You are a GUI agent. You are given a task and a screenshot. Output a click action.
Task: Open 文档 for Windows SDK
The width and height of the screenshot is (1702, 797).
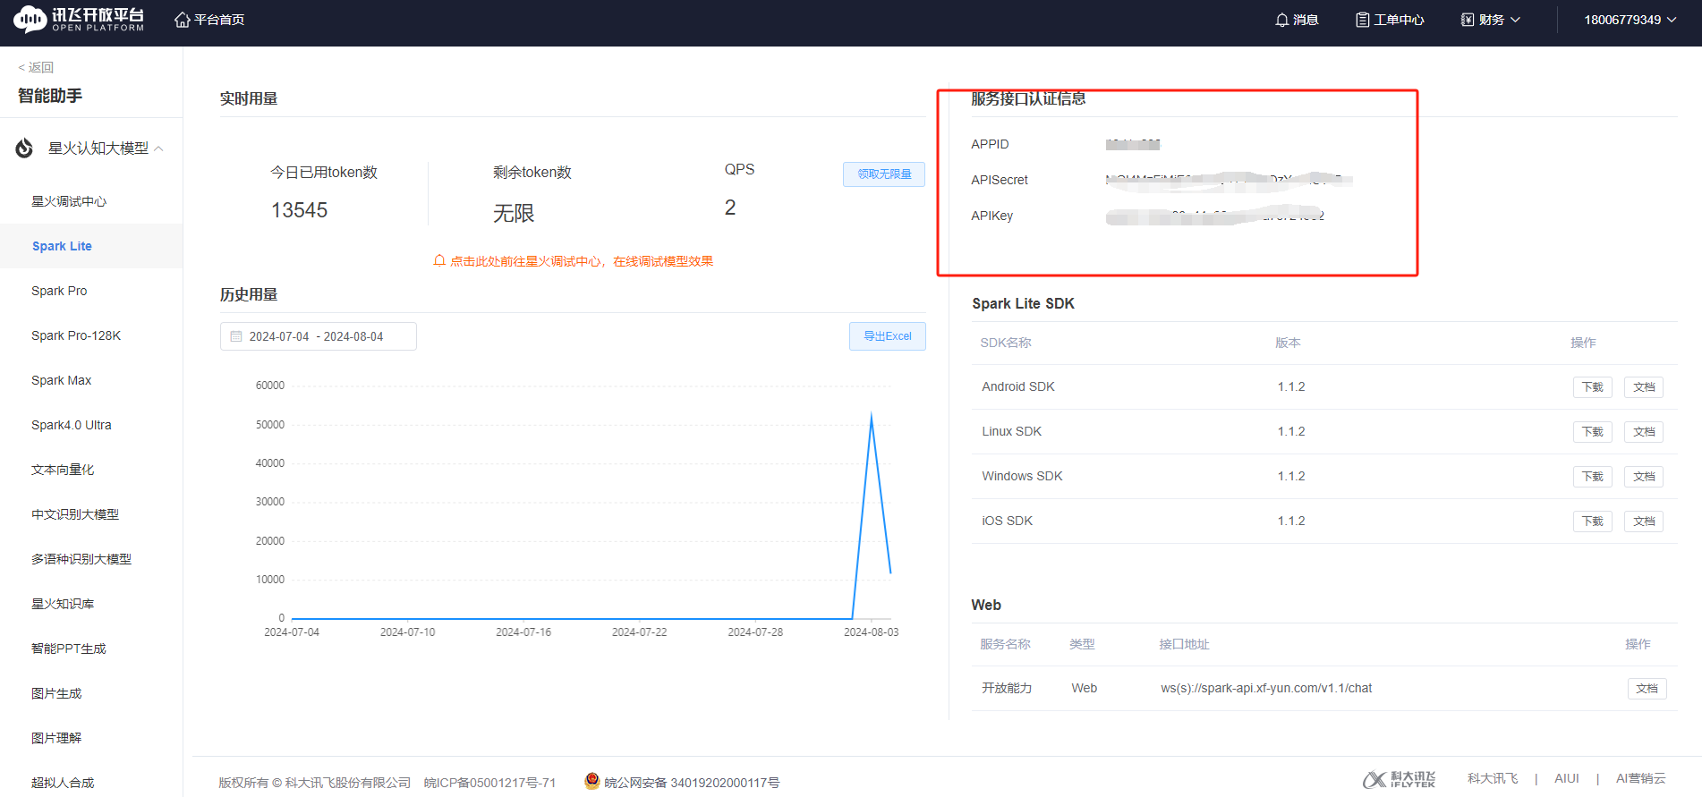pos(1643,477)
